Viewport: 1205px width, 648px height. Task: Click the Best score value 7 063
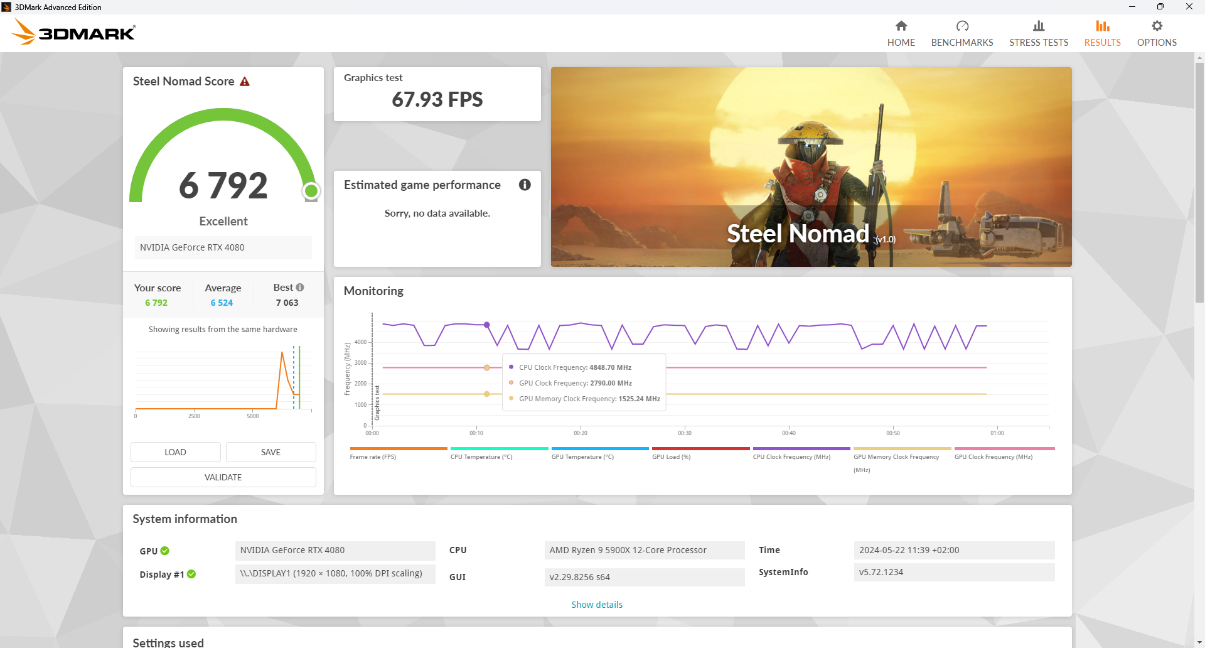(x=287, y=303)
